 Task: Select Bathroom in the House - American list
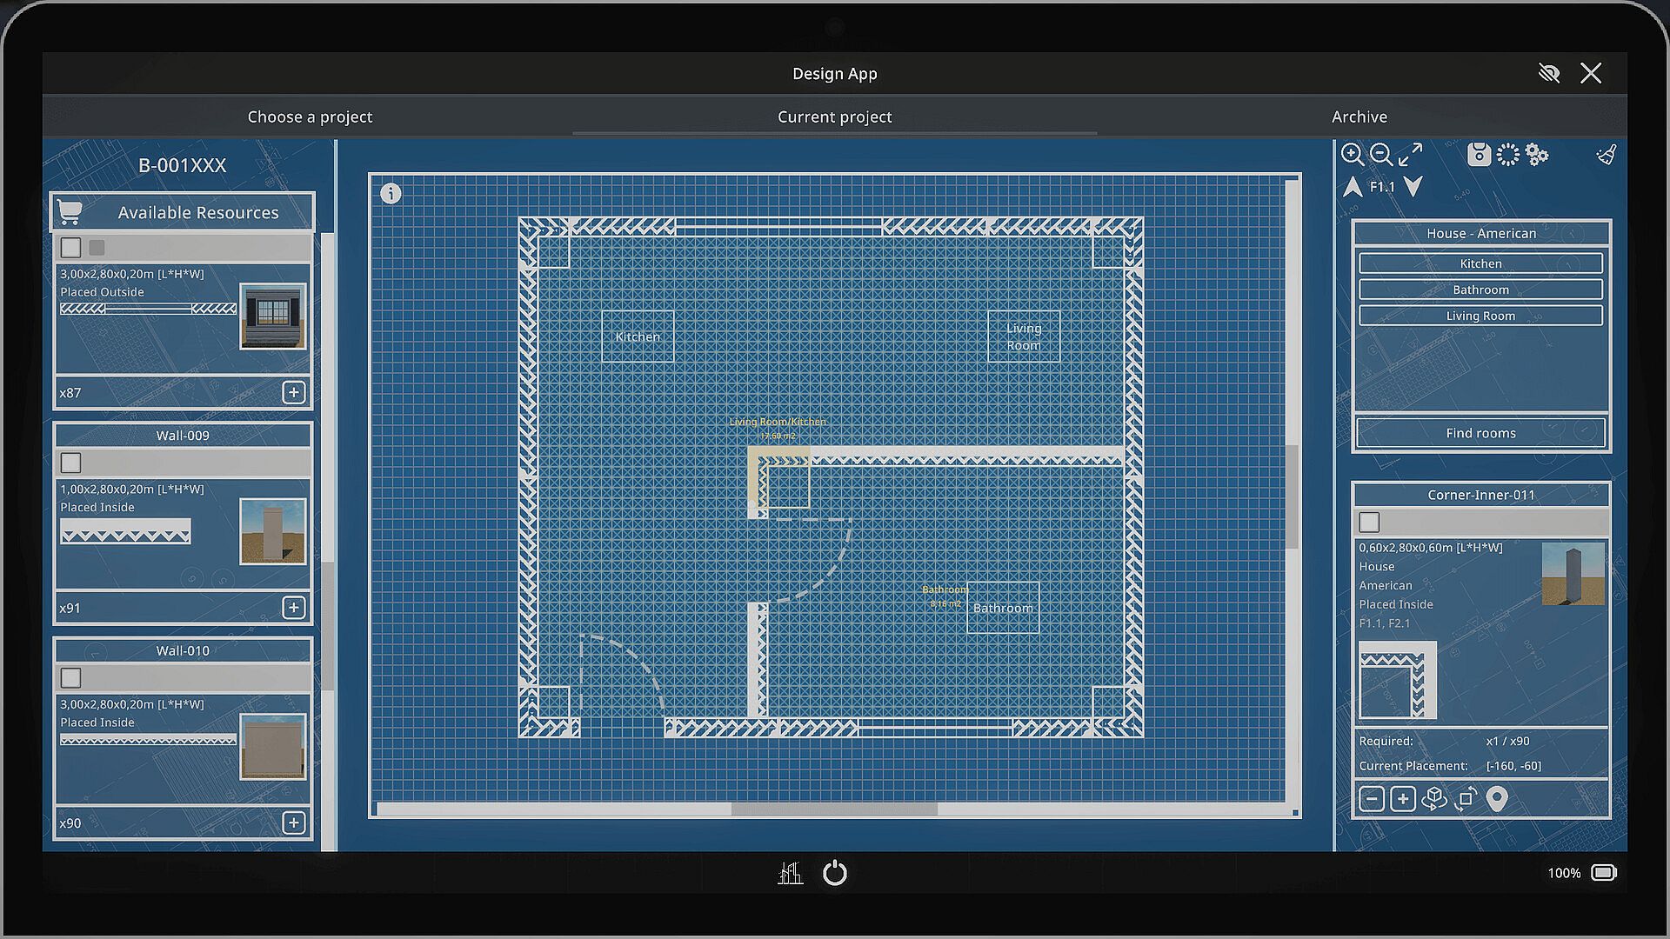1480,290
